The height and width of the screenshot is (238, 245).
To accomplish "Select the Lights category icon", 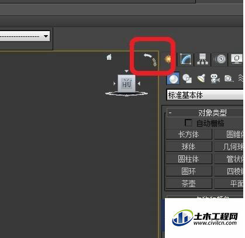I will 202,79.
